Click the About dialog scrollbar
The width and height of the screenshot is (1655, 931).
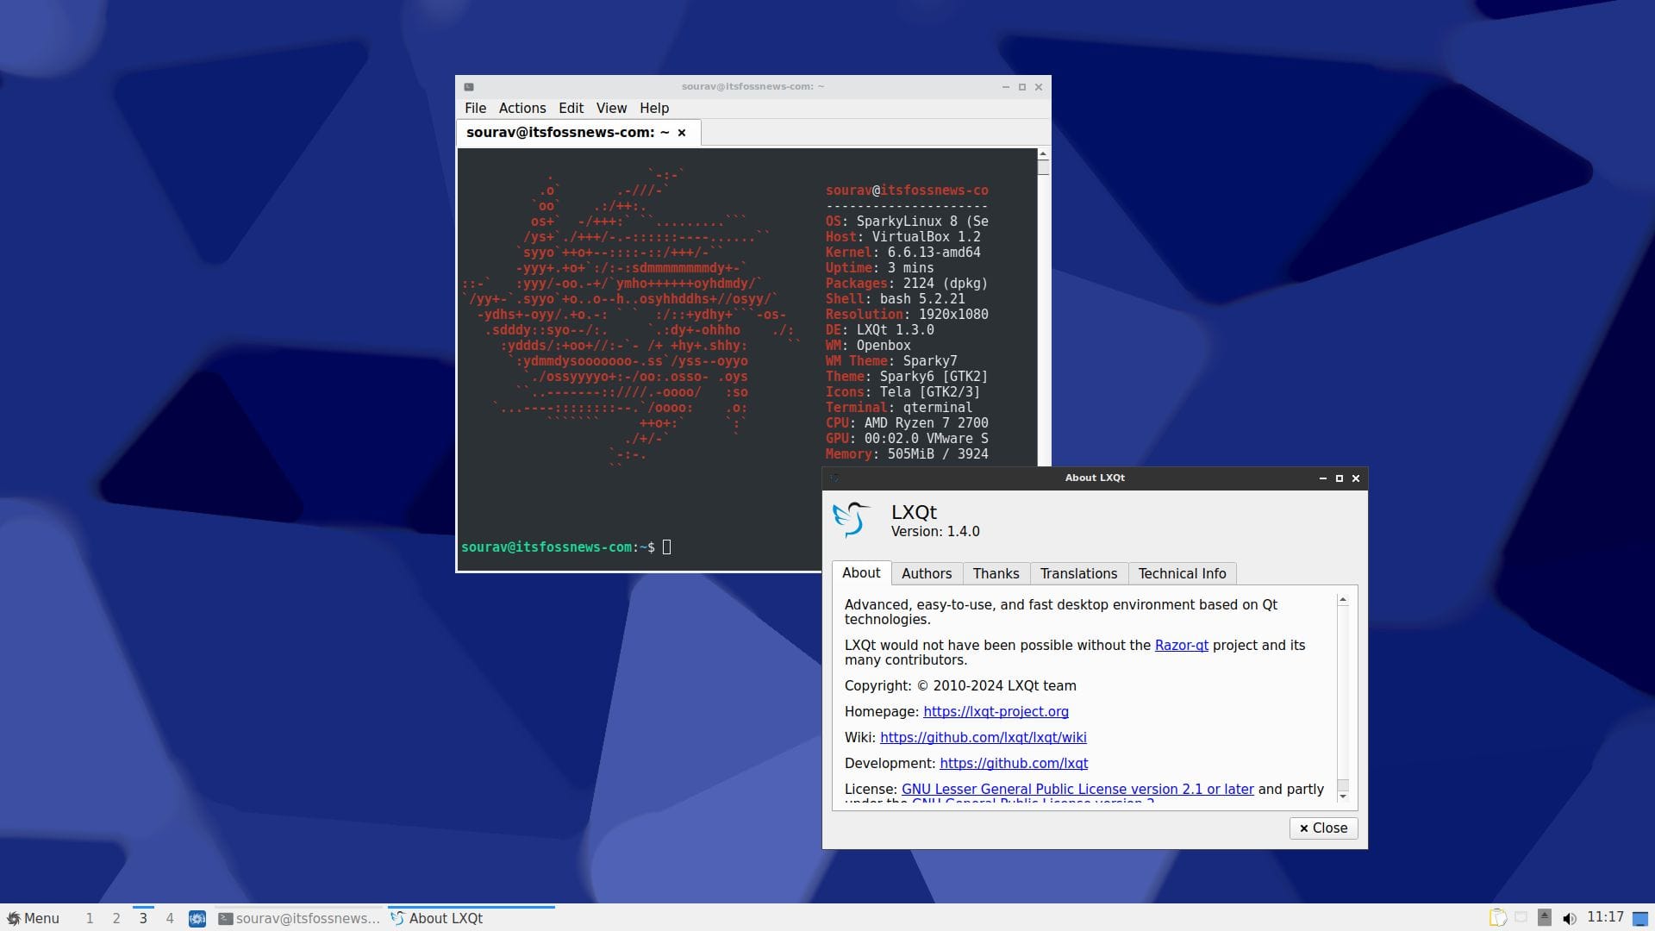[x=1342, y=698]
